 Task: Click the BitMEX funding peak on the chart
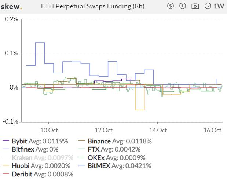pos(40,43)
